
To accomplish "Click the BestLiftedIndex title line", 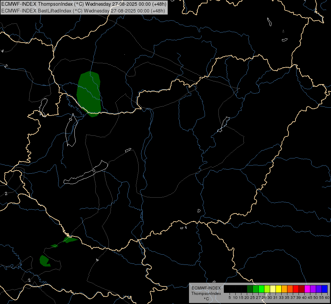I will pos(83,10).
